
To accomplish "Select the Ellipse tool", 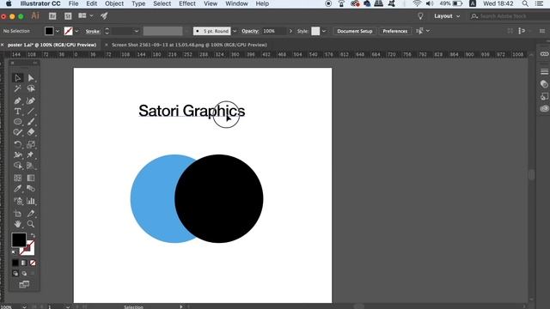I will coord(17,122).
